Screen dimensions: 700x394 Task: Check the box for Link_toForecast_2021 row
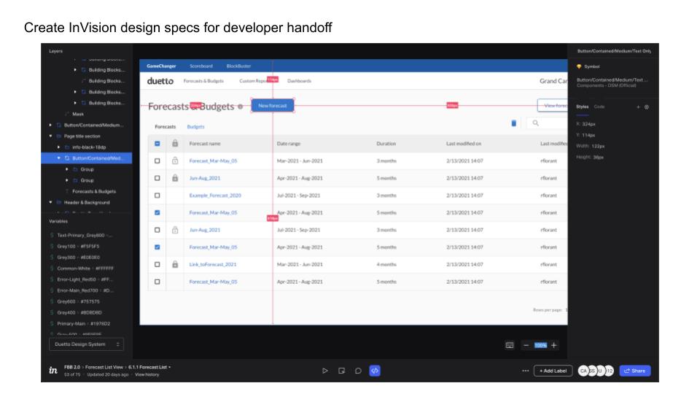pos(157,264)
